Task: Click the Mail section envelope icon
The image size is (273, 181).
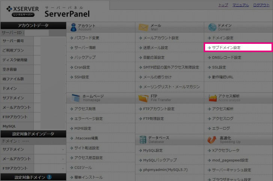Action: click(143, 27)
